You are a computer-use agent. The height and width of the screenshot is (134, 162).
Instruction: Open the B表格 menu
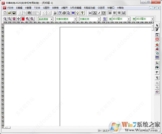[55, 8]
